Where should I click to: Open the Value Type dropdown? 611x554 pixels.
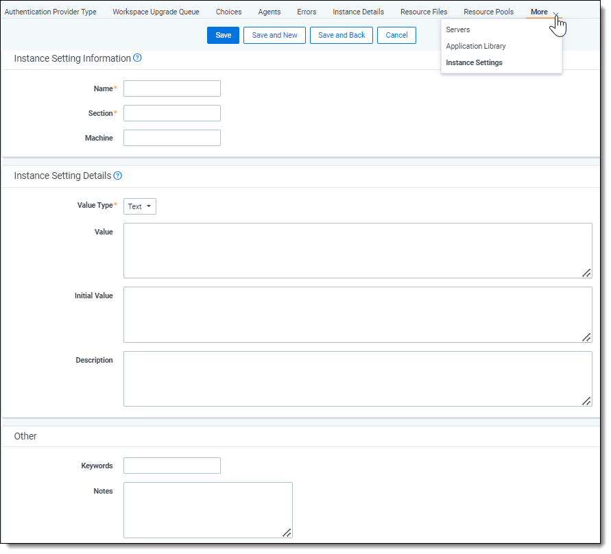pos(140,206)
